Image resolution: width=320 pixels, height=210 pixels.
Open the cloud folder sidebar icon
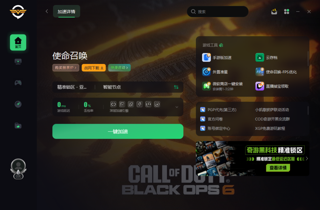point(18,126)
